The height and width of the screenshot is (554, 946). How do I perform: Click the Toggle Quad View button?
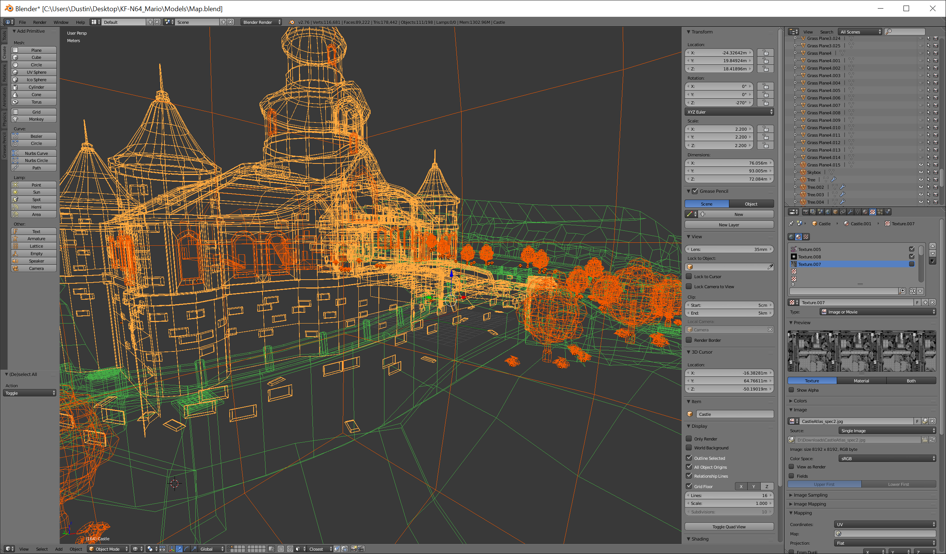(729, 526)
